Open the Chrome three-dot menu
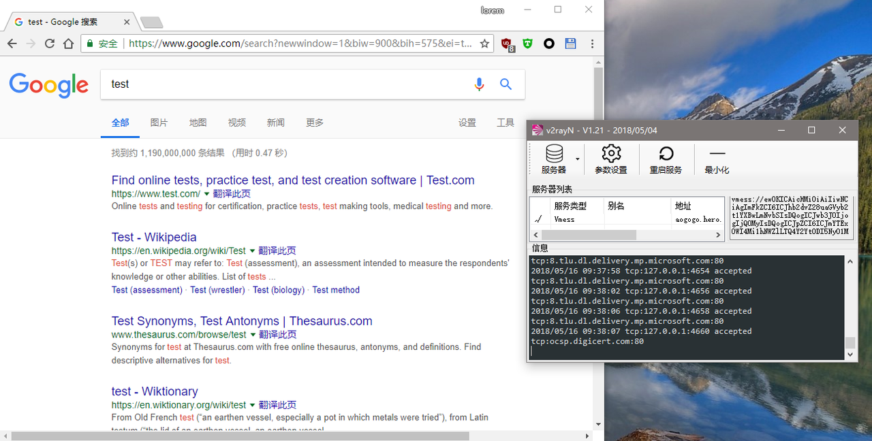Viewport: 872px width, 441px height. point(592,44)
